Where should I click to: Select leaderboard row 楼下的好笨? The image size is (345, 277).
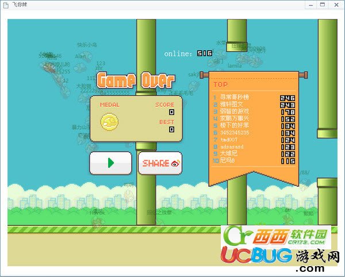pos(254,125)
